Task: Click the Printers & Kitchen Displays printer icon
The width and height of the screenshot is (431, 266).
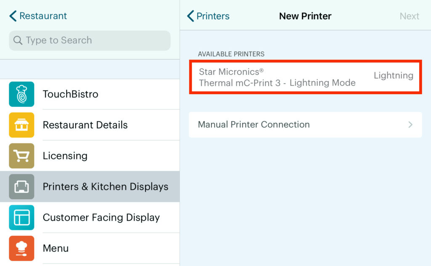Action: pos(21,187)
